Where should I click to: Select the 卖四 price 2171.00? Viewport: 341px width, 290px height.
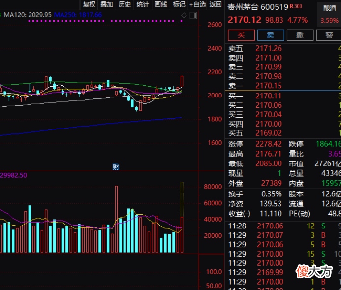point(269,58)
